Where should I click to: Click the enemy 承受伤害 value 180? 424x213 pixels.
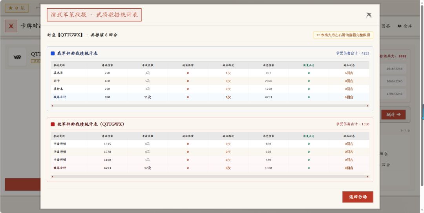(268, 152)
